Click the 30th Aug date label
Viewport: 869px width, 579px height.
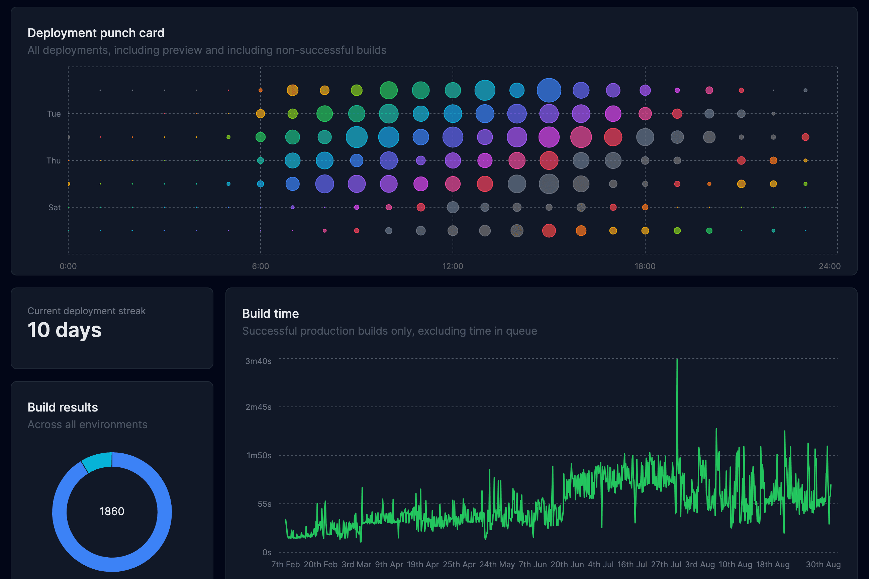(823, 564)
